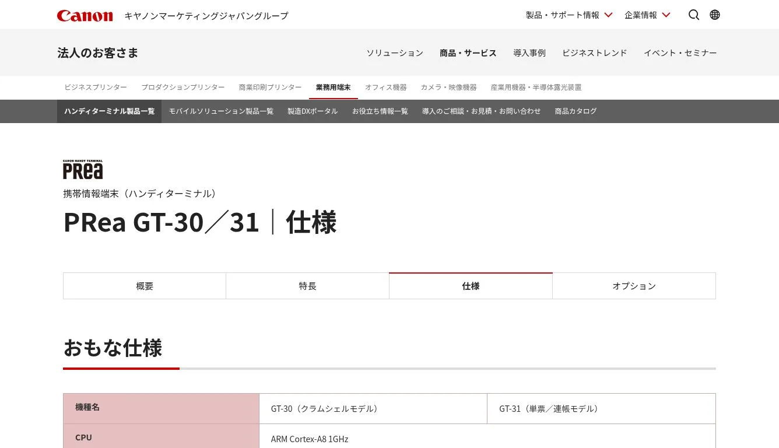Click the PRea brand logo
Screen dimensions: 779x448
[x=83, y=169]
